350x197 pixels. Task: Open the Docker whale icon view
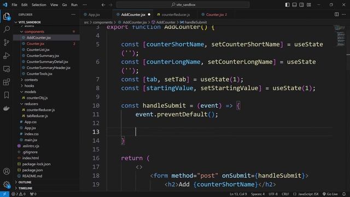7,108
